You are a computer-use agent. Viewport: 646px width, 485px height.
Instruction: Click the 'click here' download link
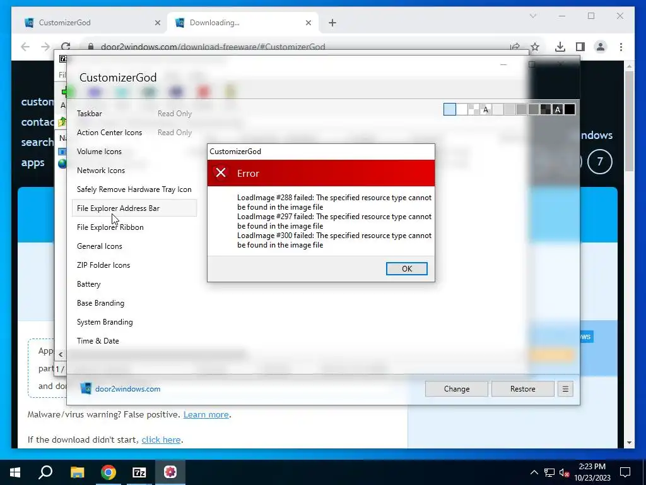(x=161, y=440)
